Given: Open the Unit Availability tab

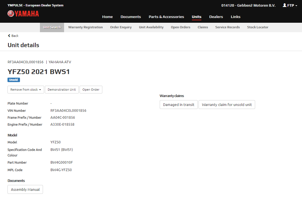Looking at the screenshot, I should coord(151,27).
